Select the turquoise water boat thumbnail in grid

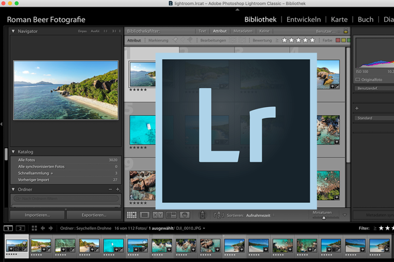[x=143, y=130]
